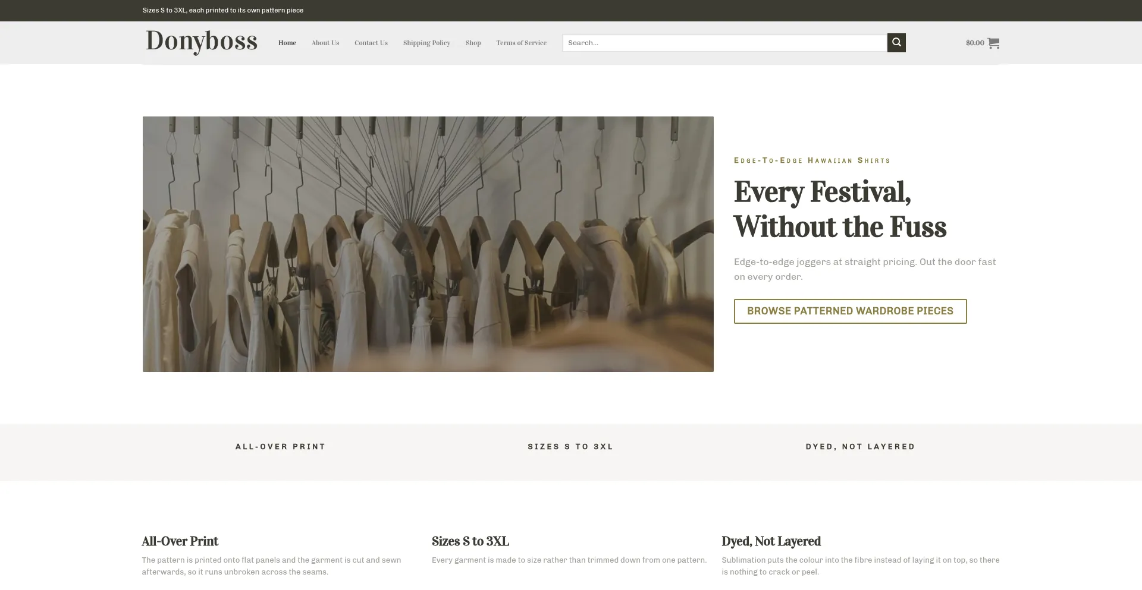1142x590 pixels.
Task: View the Shipping Policy page
Action: pyautogui.click(x=426, y=43)
